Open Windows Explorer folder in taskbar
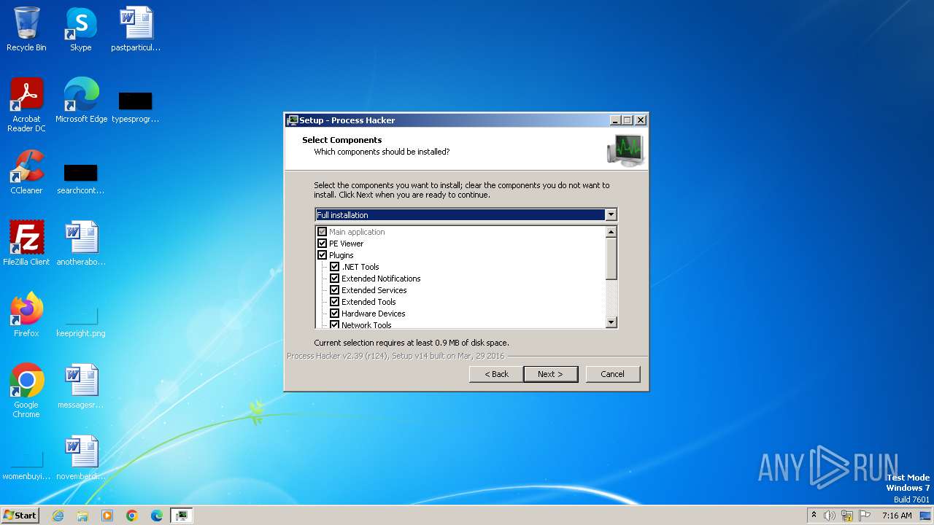The width and height of the screenshot is (934, 525). (x=82, y=516)
